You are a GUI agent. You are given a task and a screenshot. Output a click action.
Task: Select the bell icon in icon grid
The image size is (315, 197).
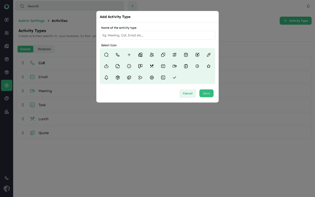click(106, 78)
